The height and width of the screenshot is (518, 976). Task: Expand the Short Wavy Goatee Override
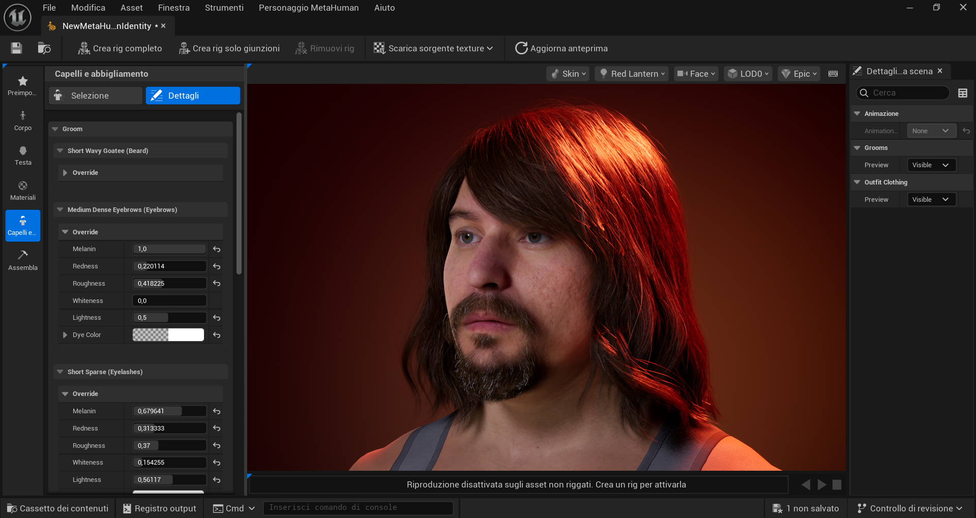65,173
